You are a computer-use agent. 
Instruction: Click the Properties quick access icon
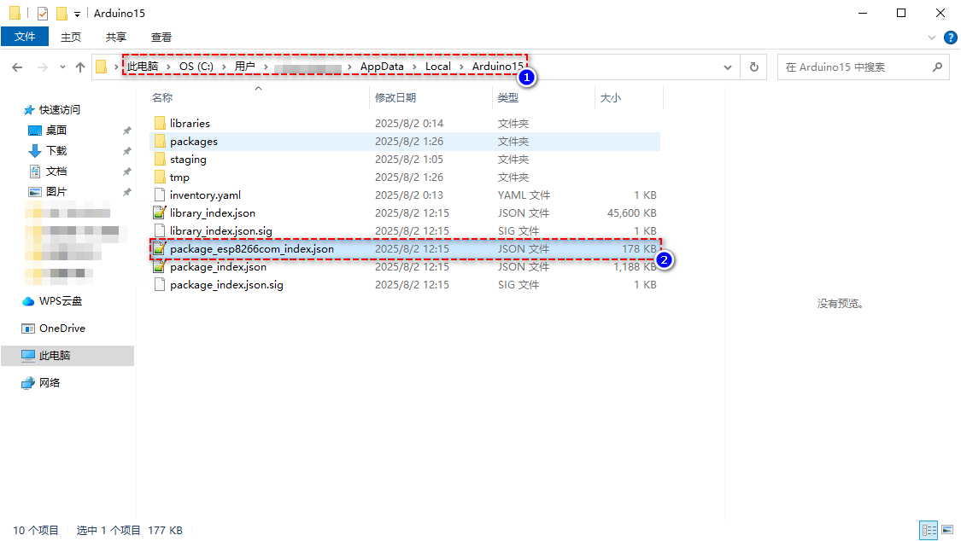click(43, 14)
